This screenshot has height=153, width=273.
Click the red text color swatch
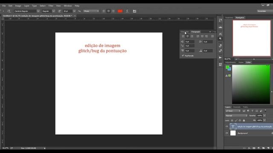coord(120,11)
